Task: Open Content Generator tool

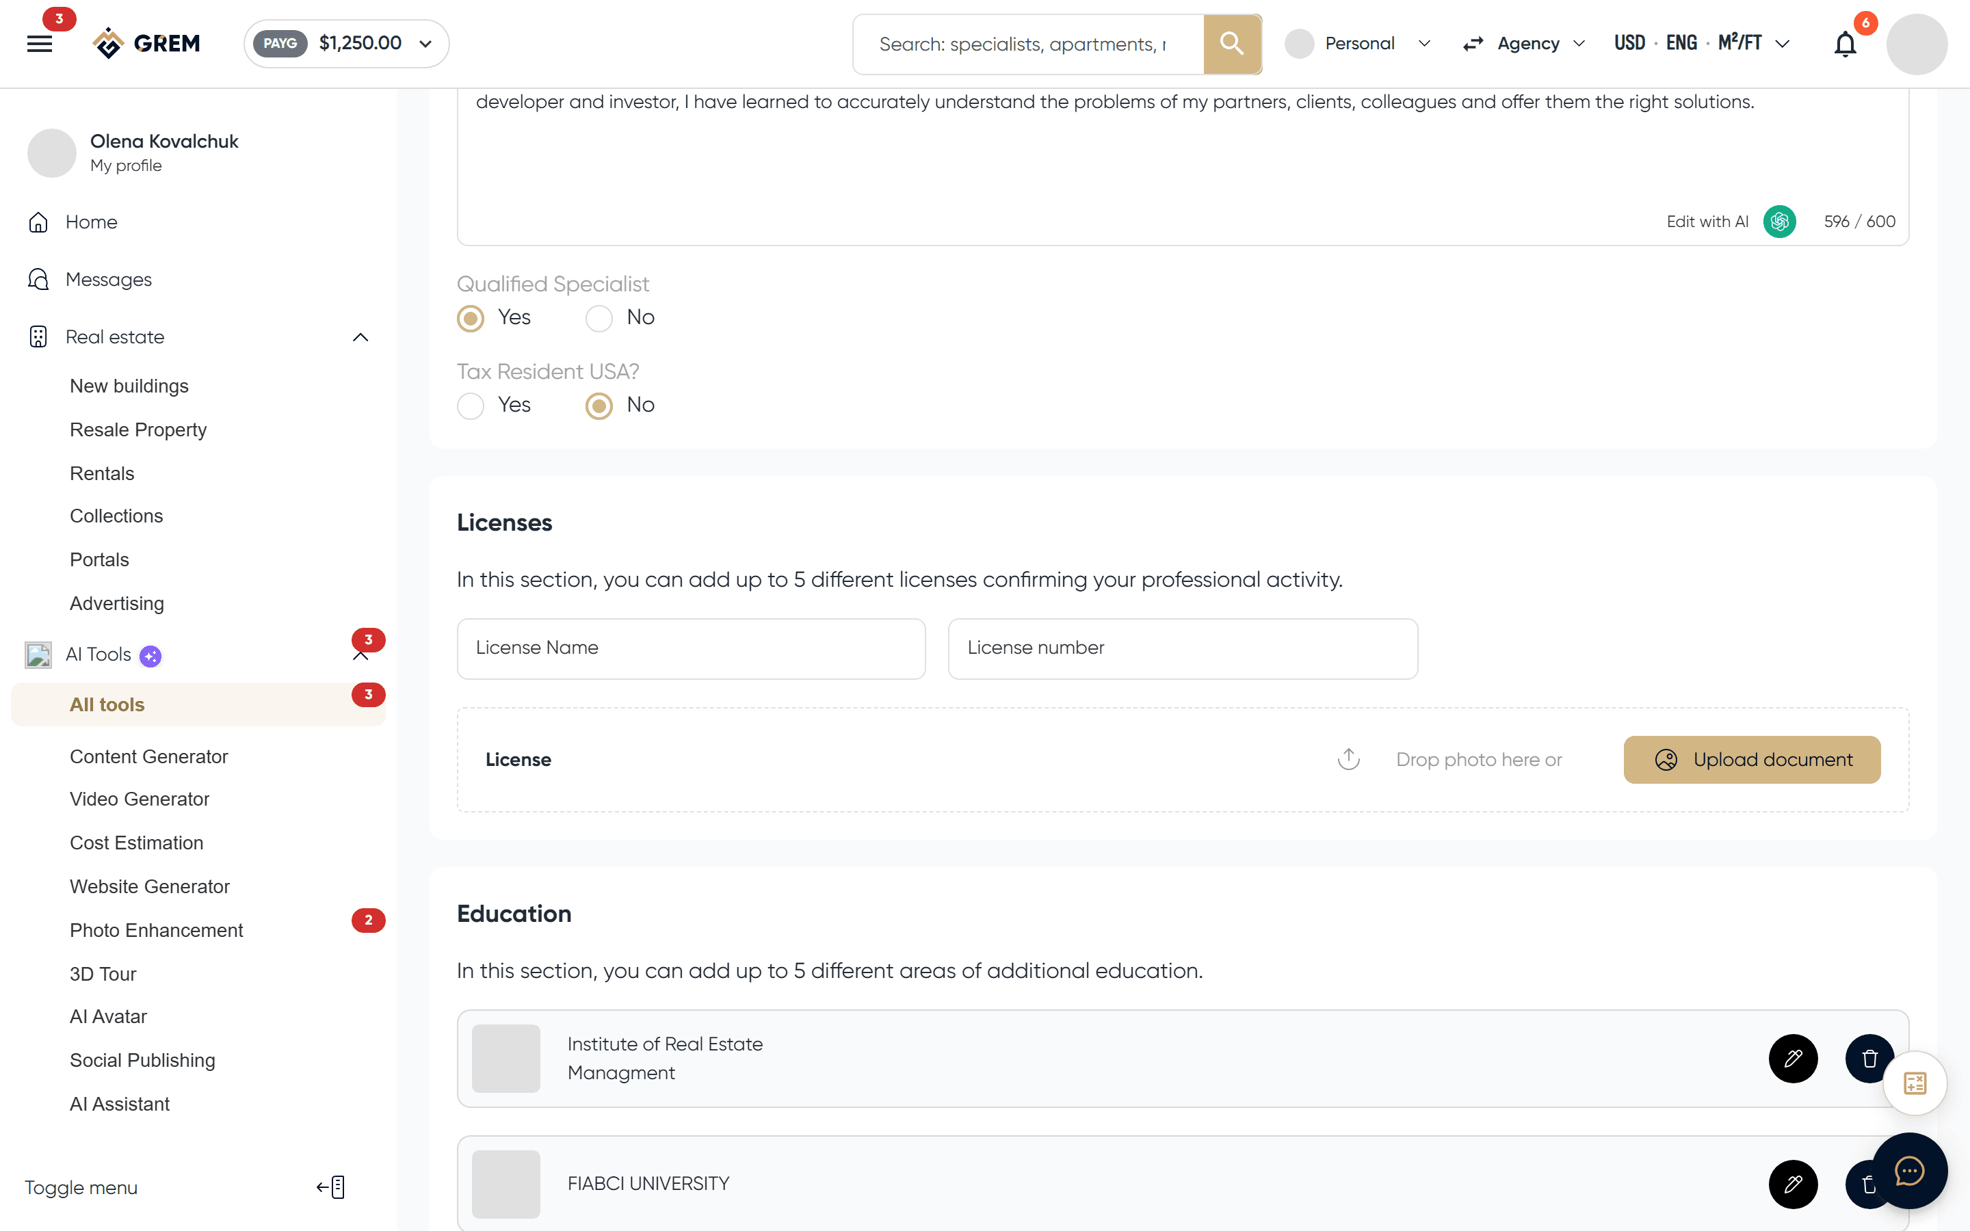Action: pos(149,756)
